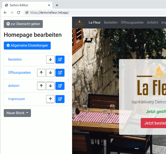Edit the Anfahrt block
Screen dimensions: 166x154
[60, 86]
